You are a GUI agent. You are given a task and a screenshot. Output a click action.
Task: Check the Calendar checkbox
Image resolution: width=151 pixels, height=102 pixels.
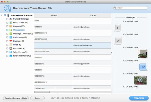[7, 41]
